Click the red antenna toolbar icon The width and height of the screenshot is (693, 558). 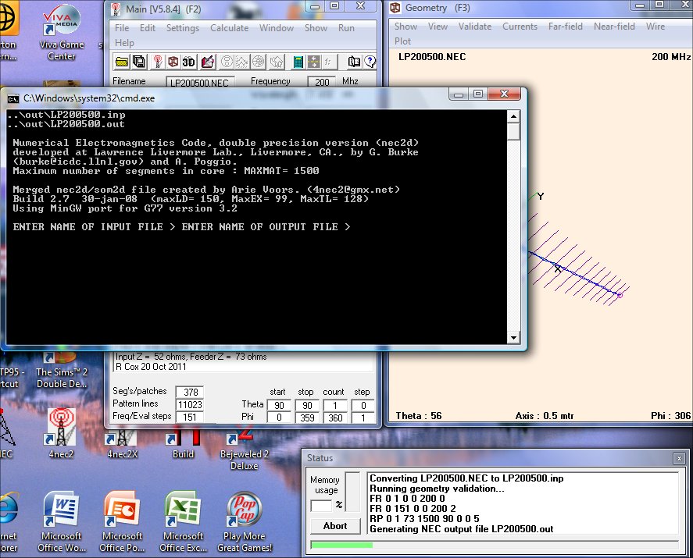click(x=155, y=62)
